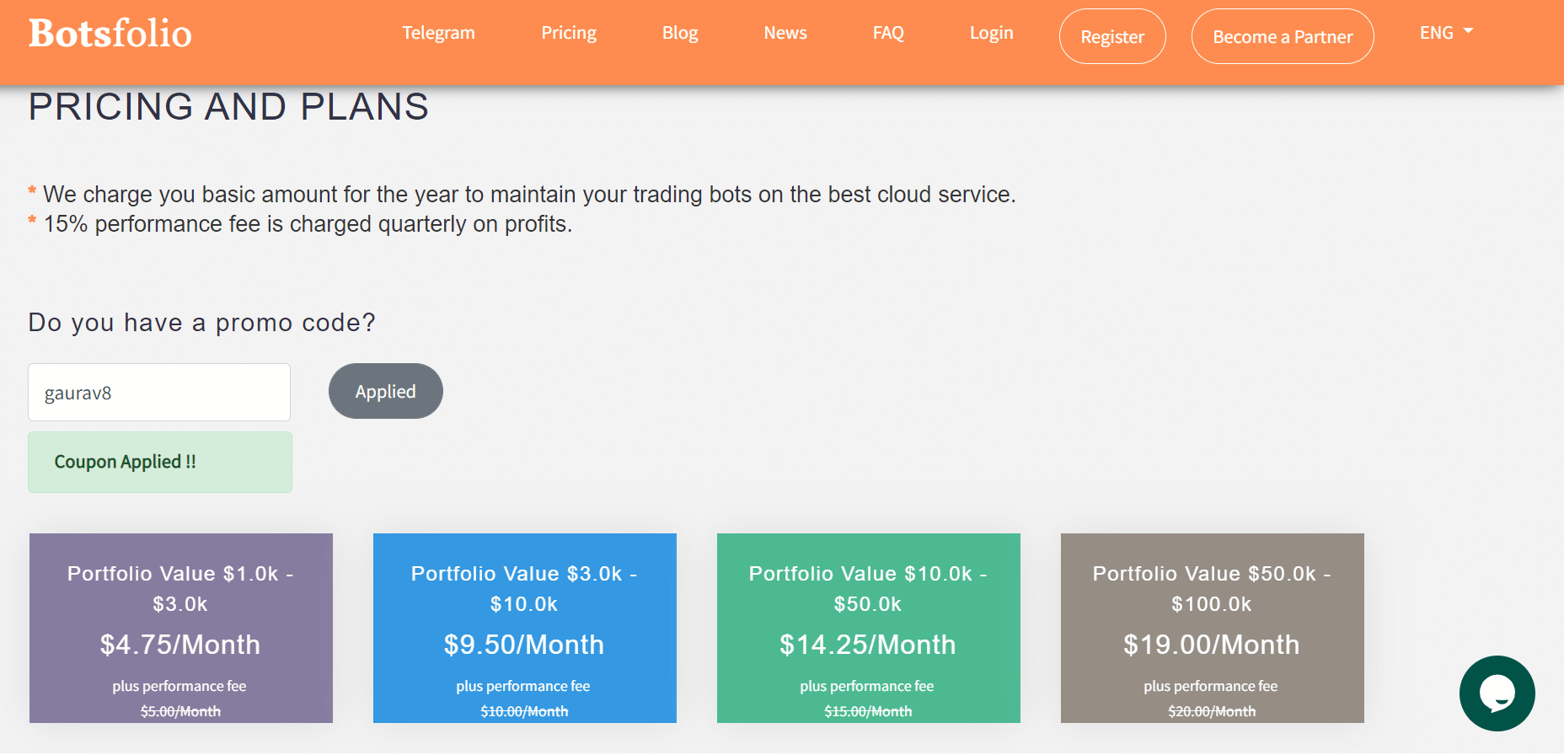
Task: Open the Telegram nav link
Action: point(438,33)
